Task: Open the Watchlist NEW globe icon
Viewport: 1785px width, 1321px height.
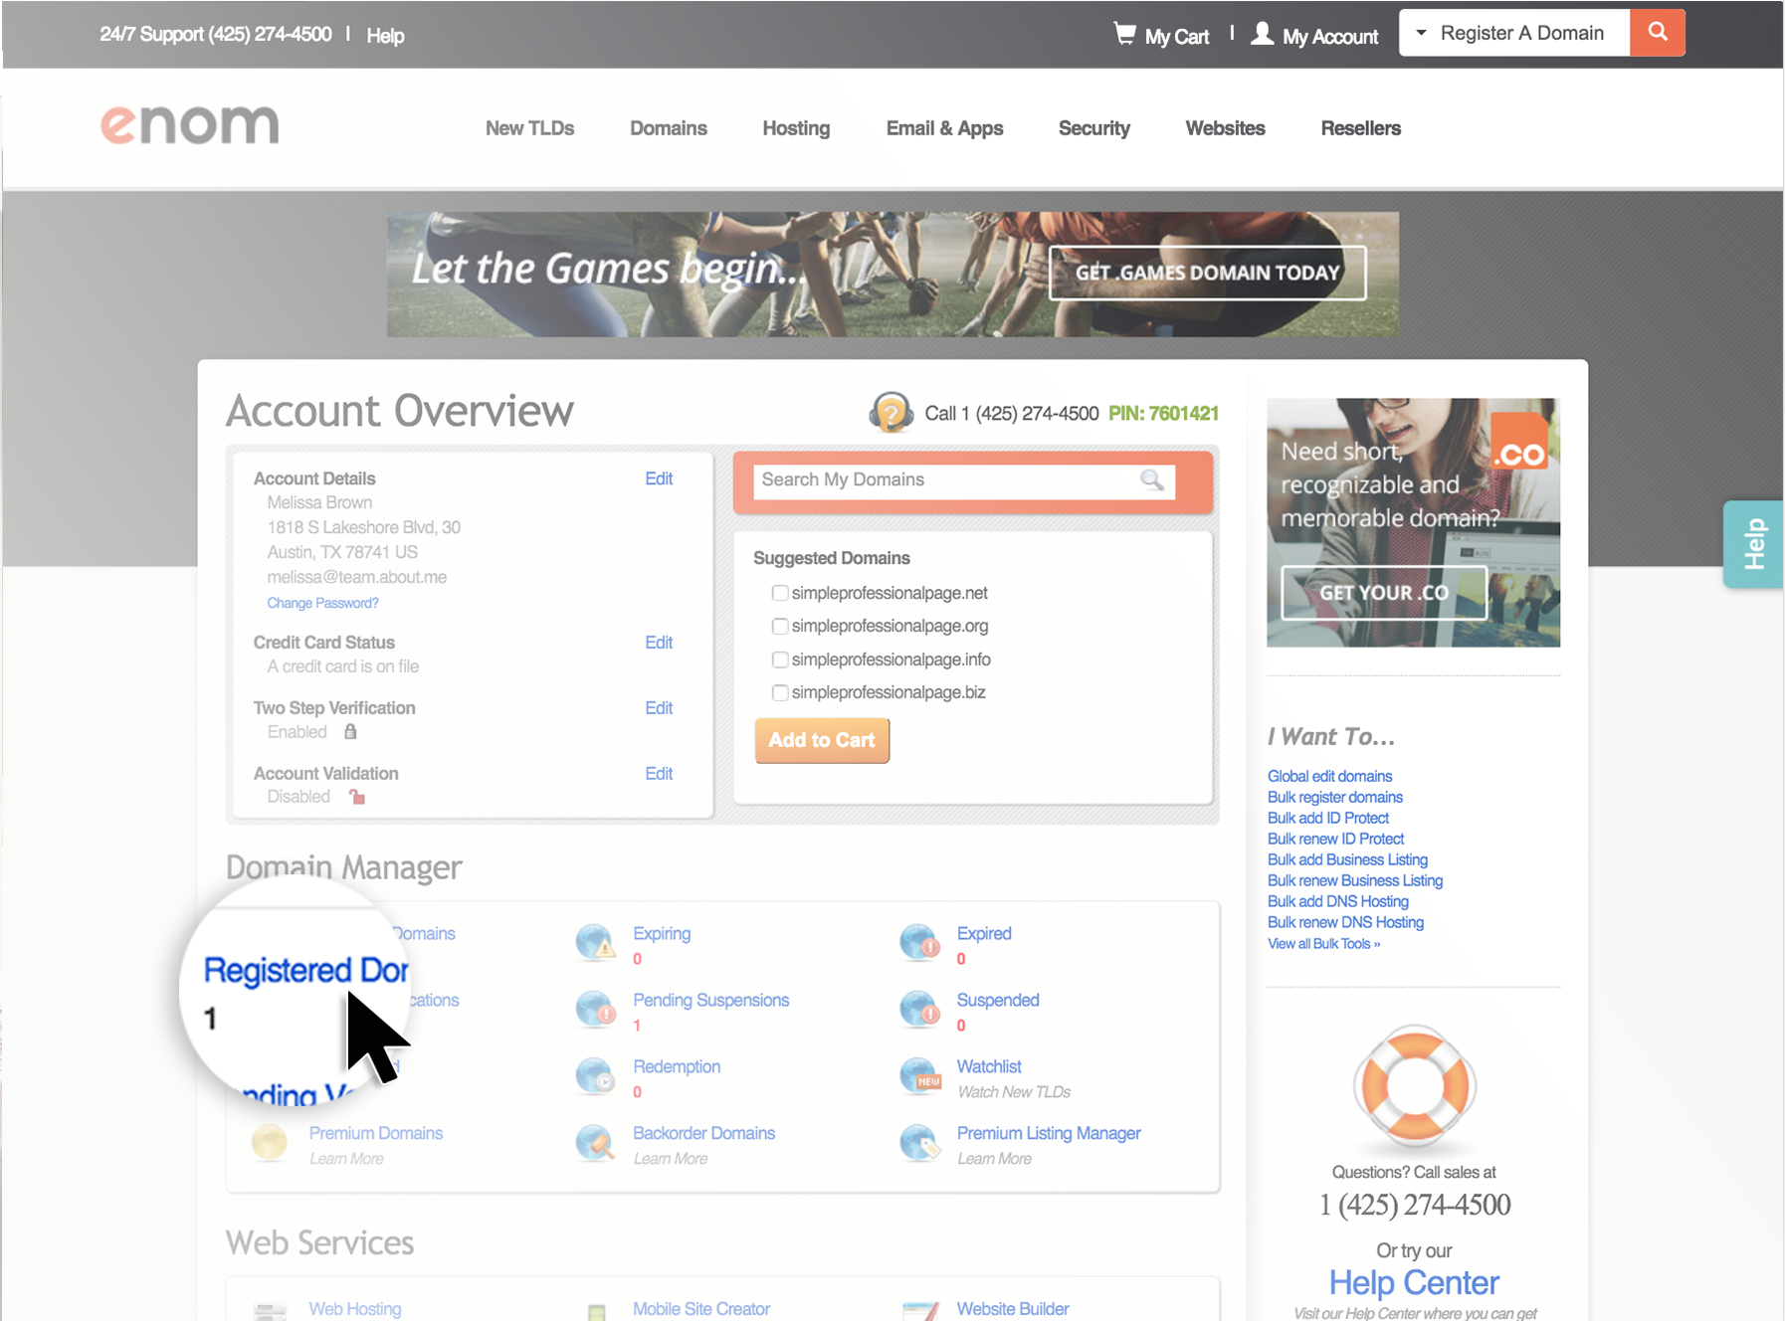Action: (918, 1076)
